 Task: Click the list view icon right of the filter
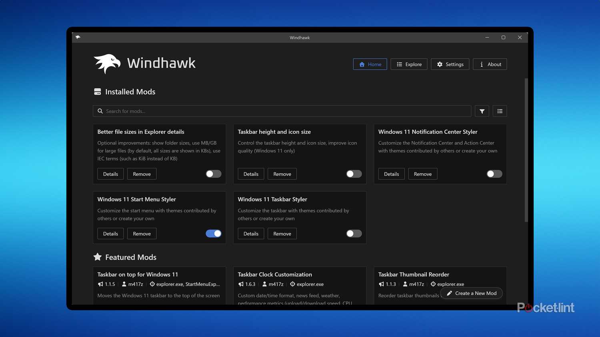pyautogui.click(x=500, y=111)
